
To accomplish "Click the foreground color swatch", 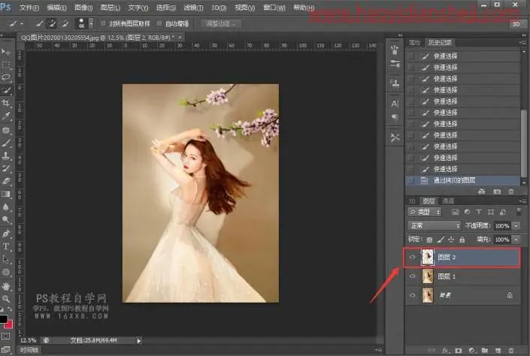I will pyautogui.click(x=3, y=319).
